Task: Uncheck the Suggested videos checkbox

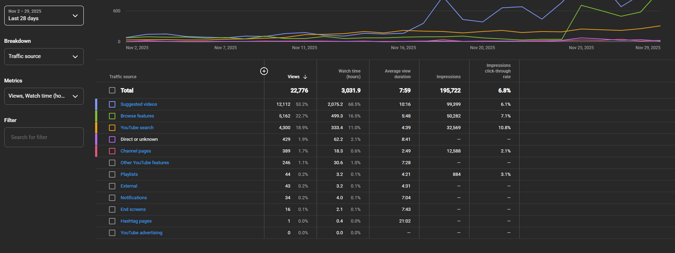Action: (112, 104)
